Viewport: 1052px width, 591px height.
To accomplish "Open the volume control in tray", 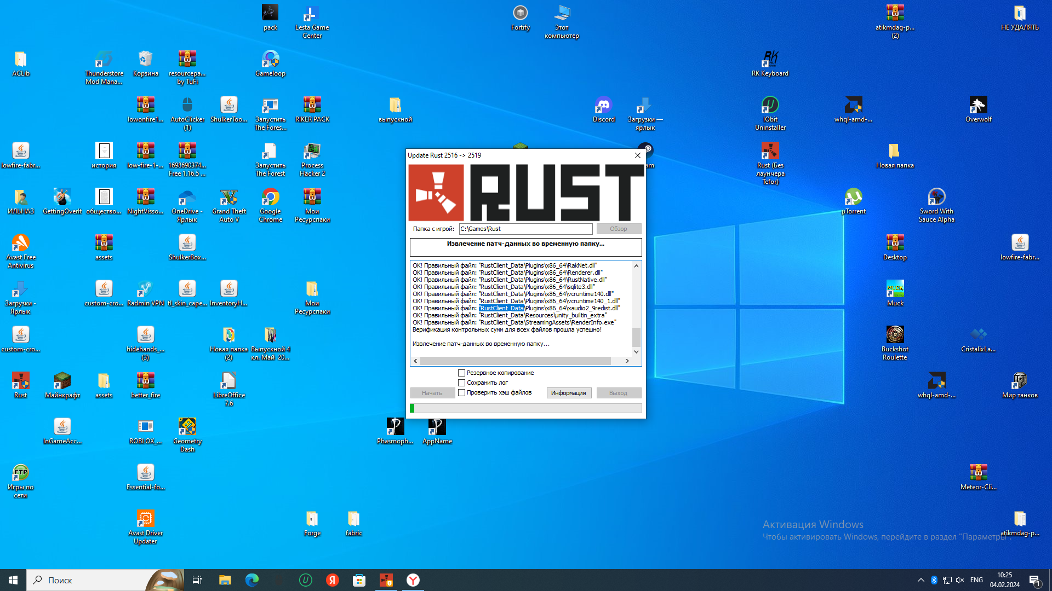I will (x=960, y=580).
